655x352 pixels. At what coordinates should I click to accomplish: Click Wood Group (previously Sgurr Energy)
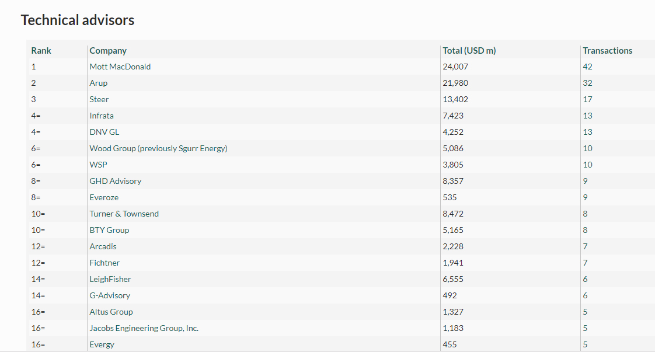158,149
